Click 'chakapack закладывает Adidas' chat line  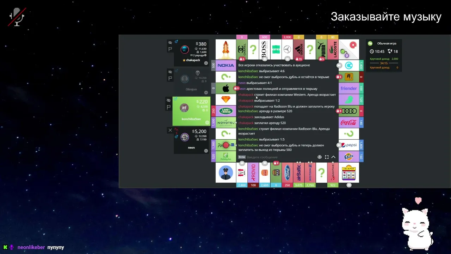click(x=261, y=117)
